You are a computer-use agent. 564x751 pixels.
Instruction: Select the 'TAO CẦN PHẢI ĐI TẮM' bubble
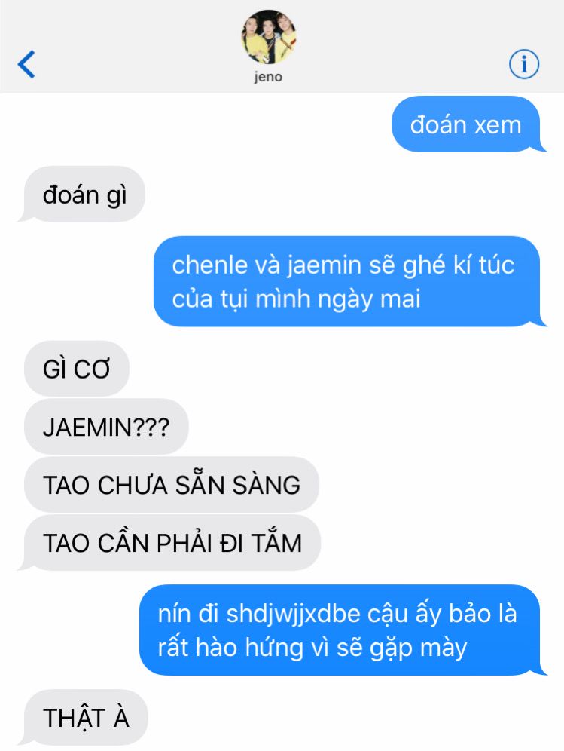(x=169, y=543)
